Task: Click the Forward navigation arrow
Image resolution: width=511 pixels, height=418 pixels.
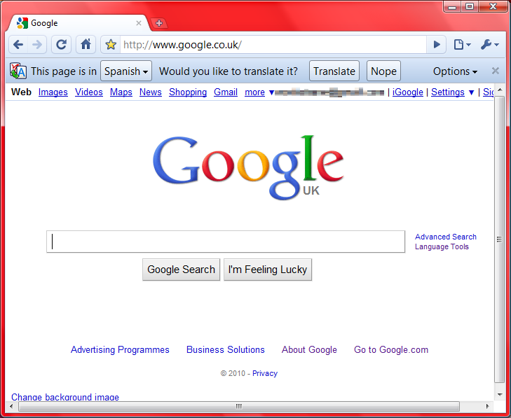Action: (37, 44)
